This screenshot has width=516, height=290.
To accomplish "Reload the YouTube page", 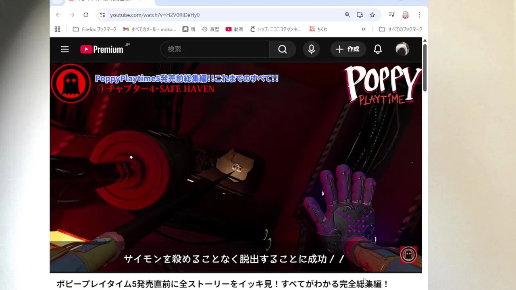I will (86, 15).
